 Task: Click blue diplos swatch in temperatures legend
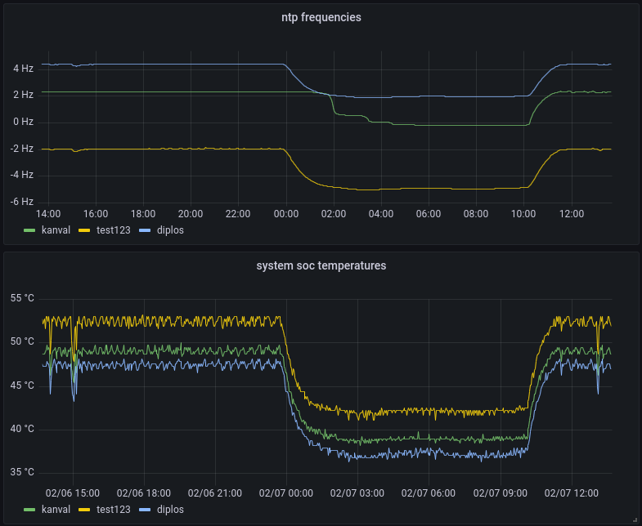pos(145,510)
